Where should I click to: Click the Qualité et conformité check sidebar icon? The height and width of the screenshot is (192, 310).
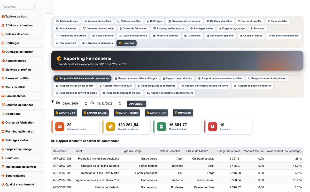(3, 184)
